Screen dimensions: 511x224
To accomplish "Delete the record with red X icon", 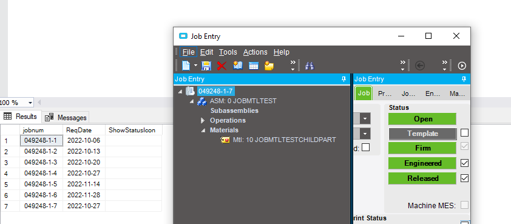I will point(222,66).
